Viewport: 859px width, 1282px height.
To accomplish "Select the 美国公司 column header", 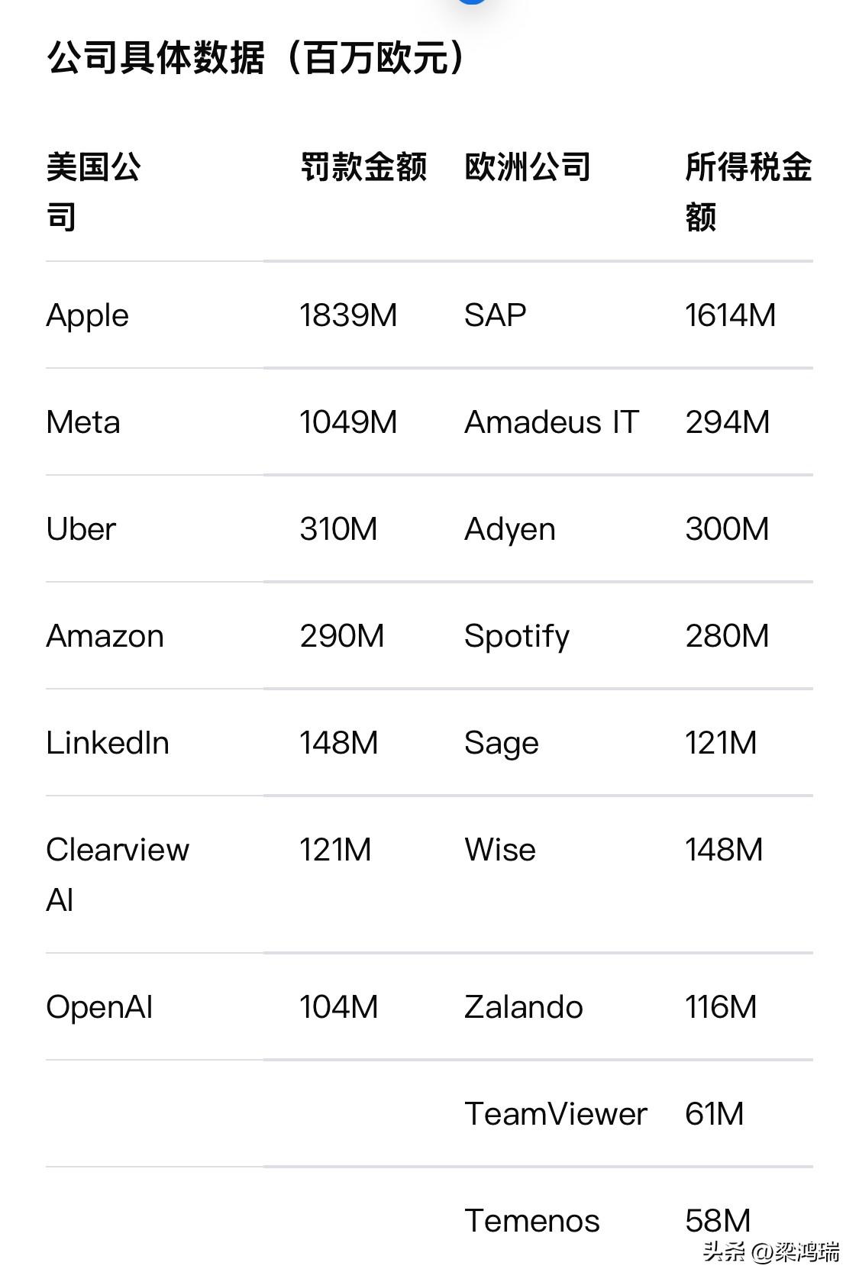I will coord(93,191).
